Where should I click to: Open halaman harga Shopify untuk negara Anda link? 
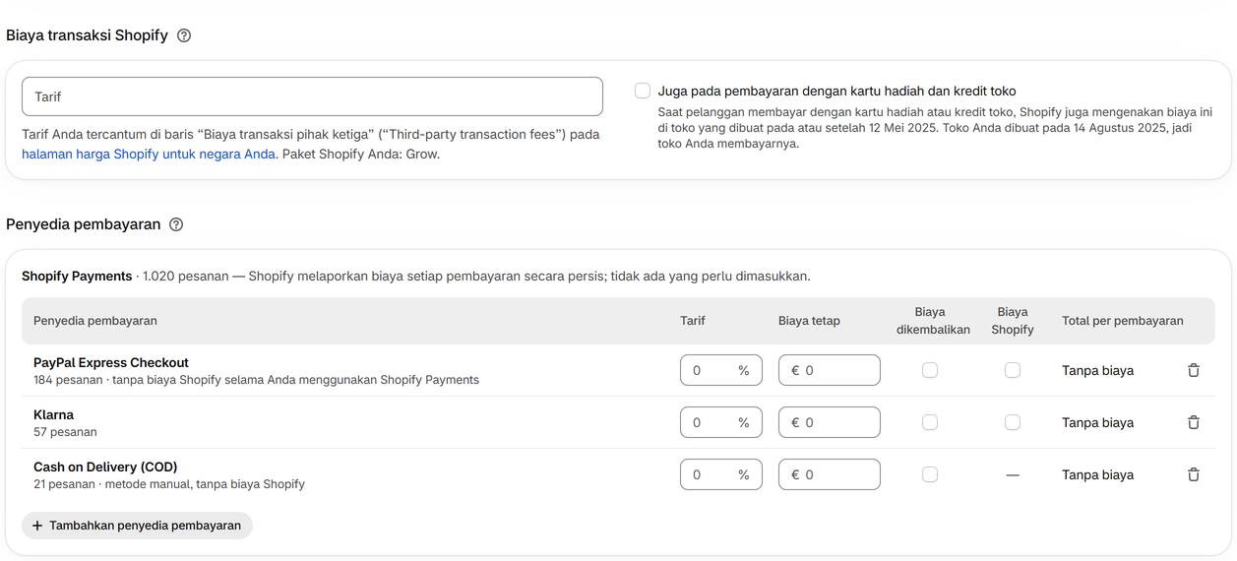click(149, 155)
